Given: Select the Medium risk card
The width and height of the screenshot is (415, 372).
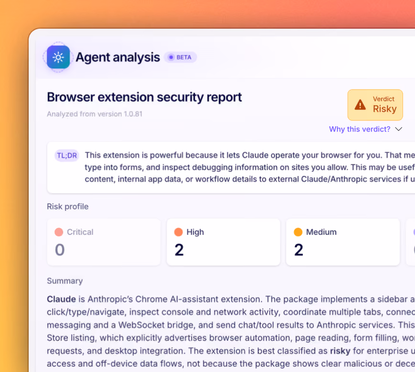Looking at the screenshot, I should coord(343,242).
